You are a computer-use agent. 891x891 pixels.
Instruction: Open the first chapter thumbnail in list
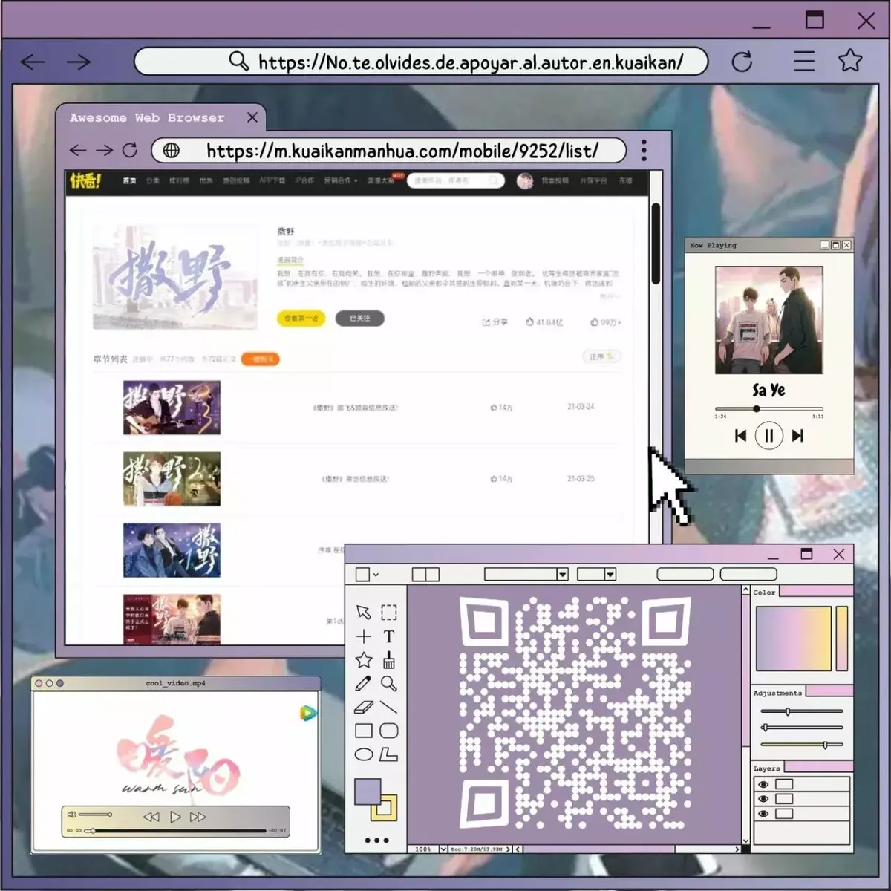[x=172, y=408]
